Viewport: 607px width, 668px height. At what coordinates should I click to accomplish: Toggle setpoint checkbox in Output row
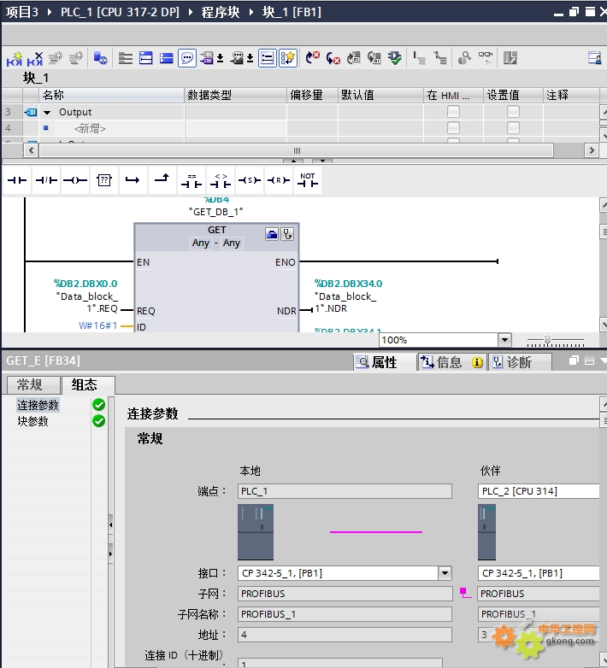[x=513, y=112]
